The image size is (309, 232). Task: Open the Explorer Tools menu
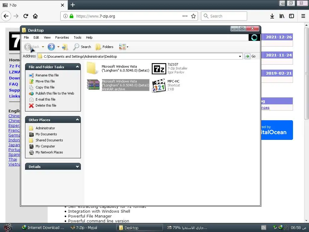pos(78,37)
